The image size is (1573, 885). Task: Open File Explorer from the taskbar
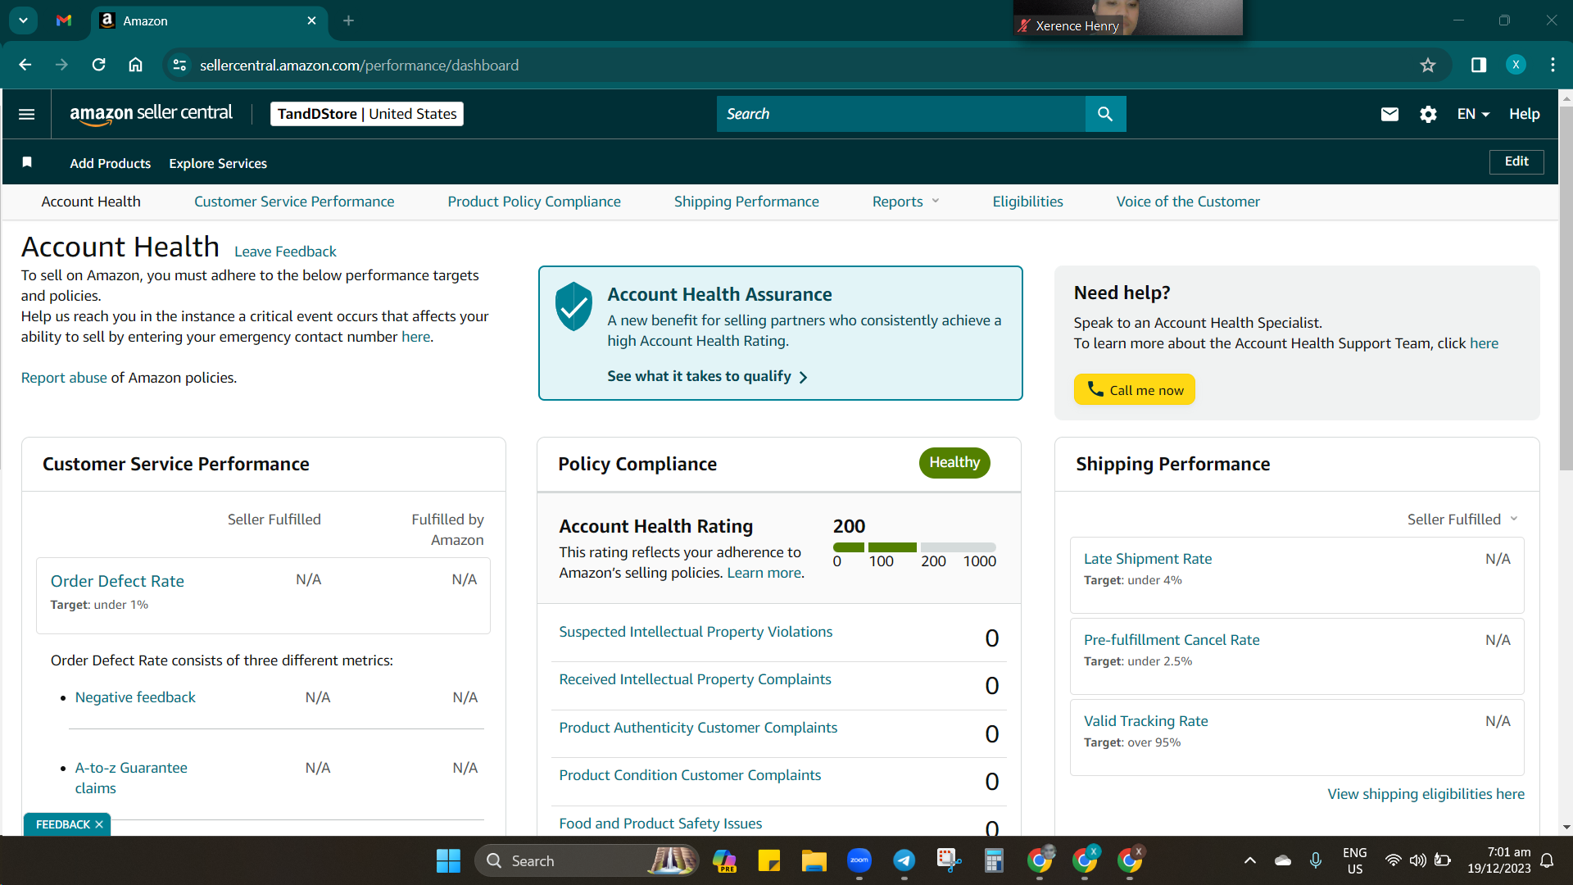pos(814,860)
